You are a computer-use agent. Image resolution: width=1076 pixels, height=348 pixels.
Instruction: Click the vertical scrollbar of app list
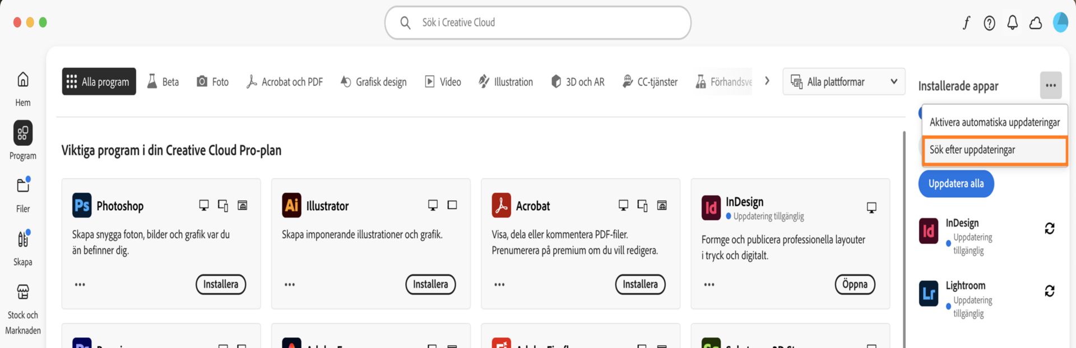point(904,240)
